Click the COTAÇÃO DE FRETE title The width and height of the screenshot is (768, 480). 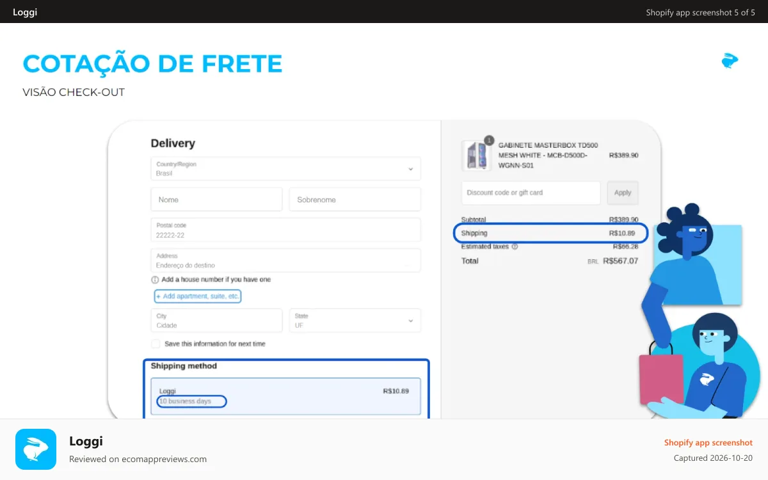(152, 63)
